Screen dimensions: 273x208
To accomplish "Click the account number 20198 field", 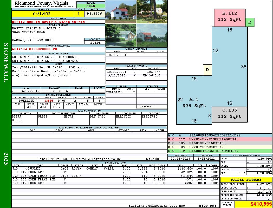I will 95,42.
